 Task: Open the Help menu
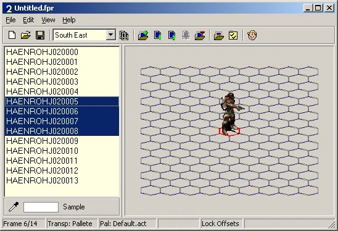point(69,20)
